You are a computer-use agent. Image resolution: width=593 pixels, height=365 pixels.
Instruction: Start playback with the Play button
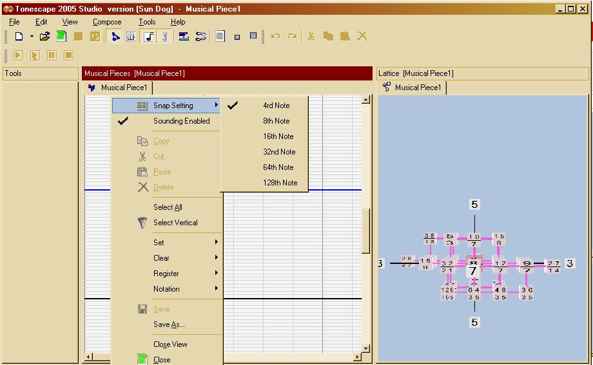(18, 55)
